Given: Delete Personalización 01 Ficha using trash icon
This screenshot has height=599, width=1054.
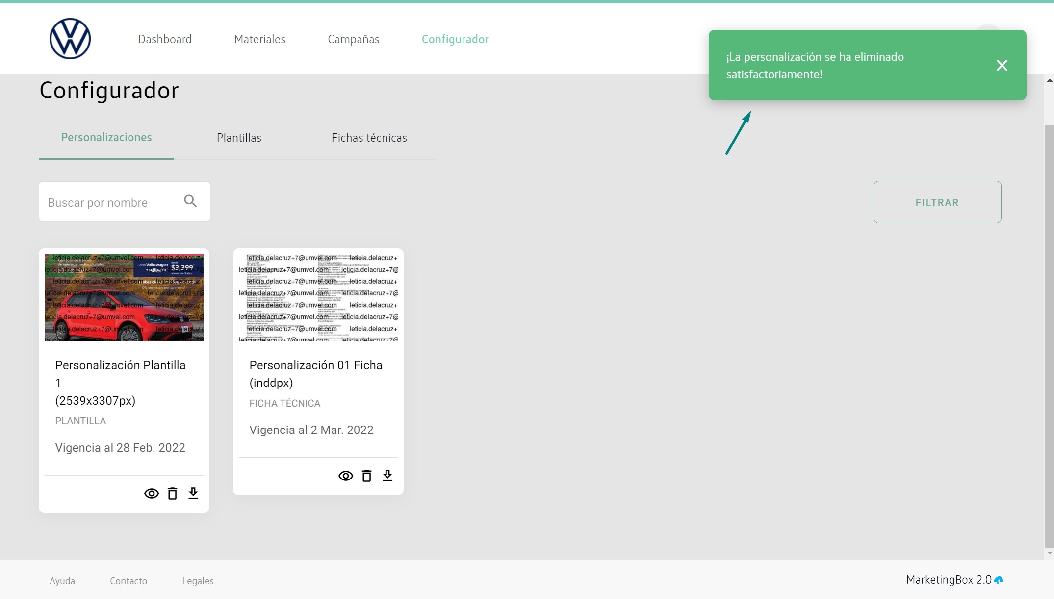Looking at the screenshot, I should click(366, 476).
